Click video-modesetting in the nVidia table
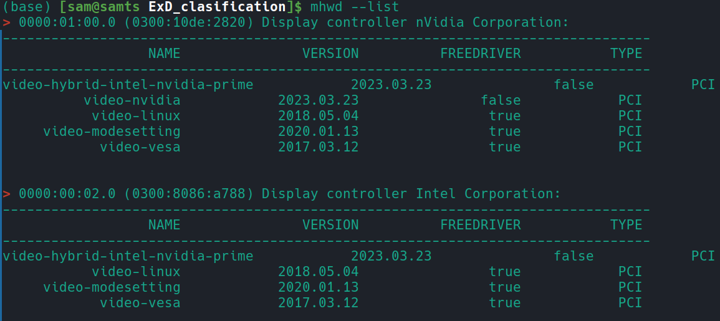Screen dimensions: 720x321 coord(112,132)
